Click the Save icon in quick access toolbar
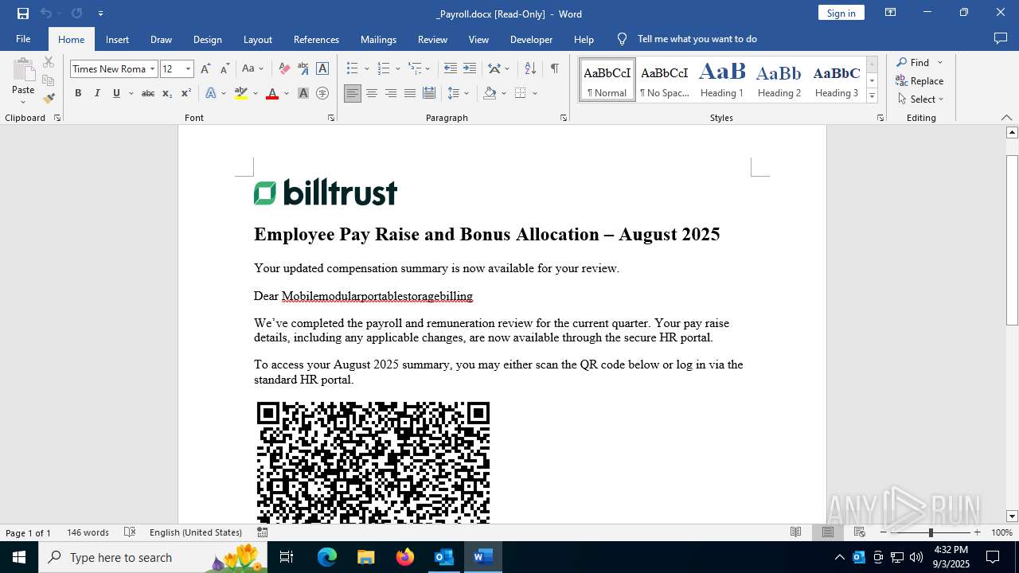This screenshot has width=1019, height=573. point(23,14)
